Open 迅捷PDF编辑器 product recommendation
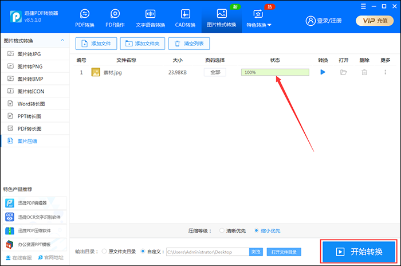The image size is (401, 266). coord(34,203)
